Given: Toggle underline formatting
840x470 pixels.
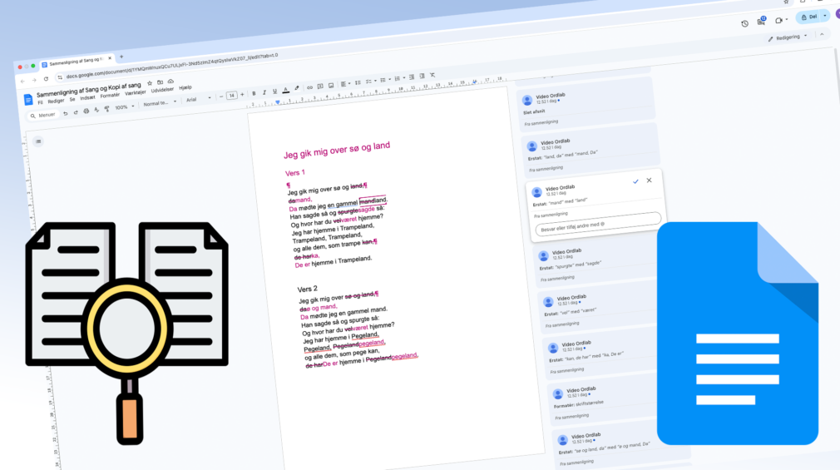Looking at the screenshot, I should point(274,92).
